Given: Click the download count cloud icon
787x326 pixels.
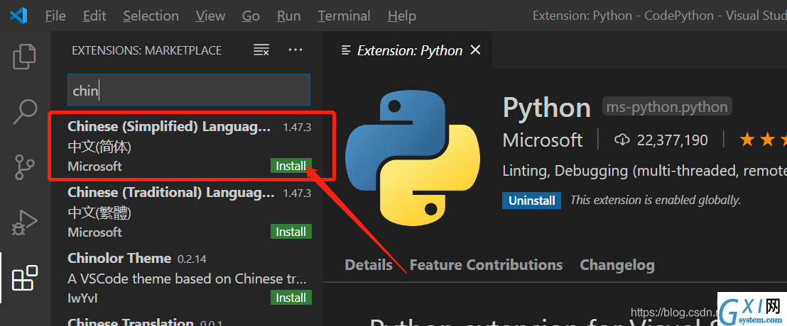Looking at the screenshot, I should (622, 140).
